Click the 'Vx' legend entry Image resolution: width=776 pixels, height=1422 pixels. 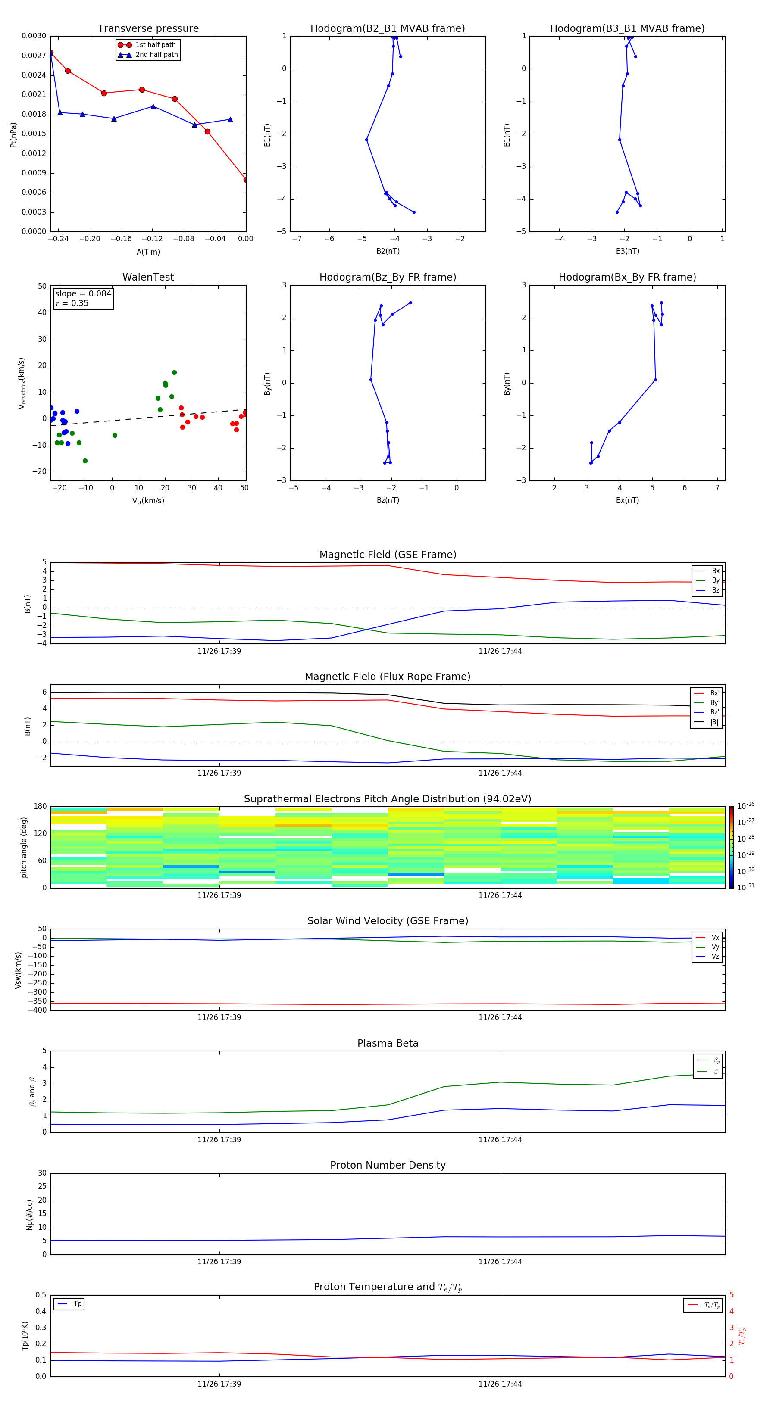tap(707, 937)
